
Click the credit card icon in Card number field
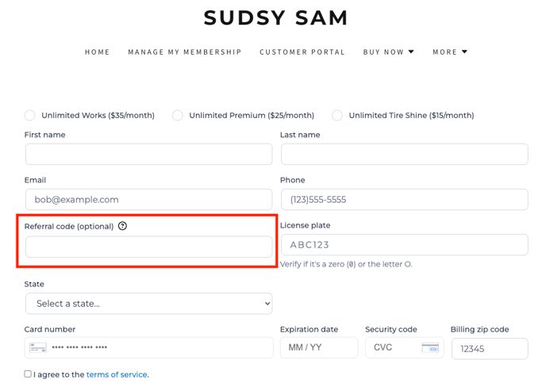[x=38, y=347]
